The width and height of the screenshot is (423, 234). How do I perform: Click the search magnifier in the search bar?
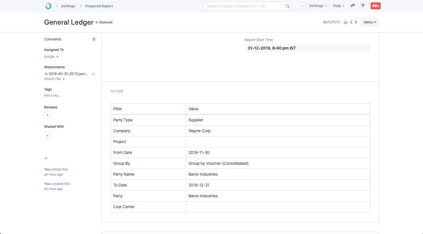287,6
